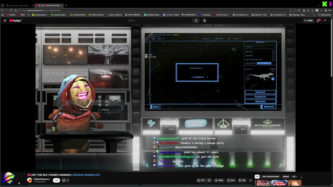The width and height of the screenshot is (333, 187).
Task: Tick Hide Empty checkbox in game options
Action: [274, 56]
